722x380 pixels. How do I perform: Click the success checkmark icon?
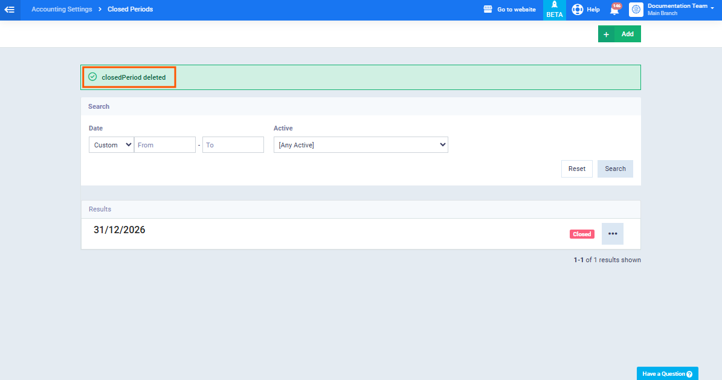(x=92, y=77)
